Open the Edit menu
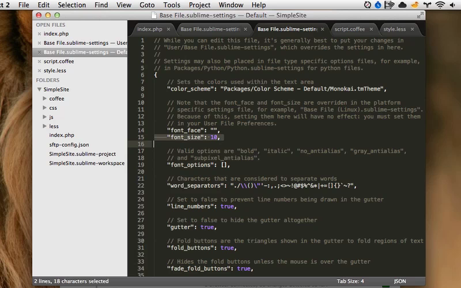The width and height of the screenshot is (461, 288). [44, 5]
